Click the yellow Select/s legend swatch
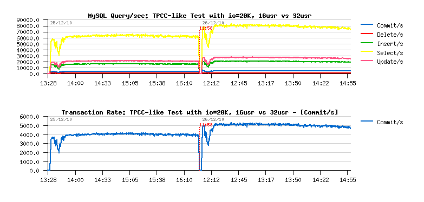Viewport: 424px width, 202px height. tap(367, 52)
